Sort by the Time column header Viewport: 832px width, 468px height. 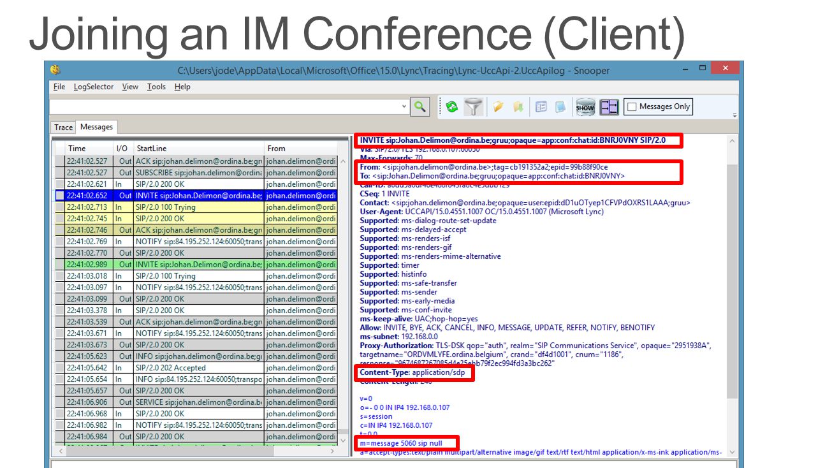89,149
